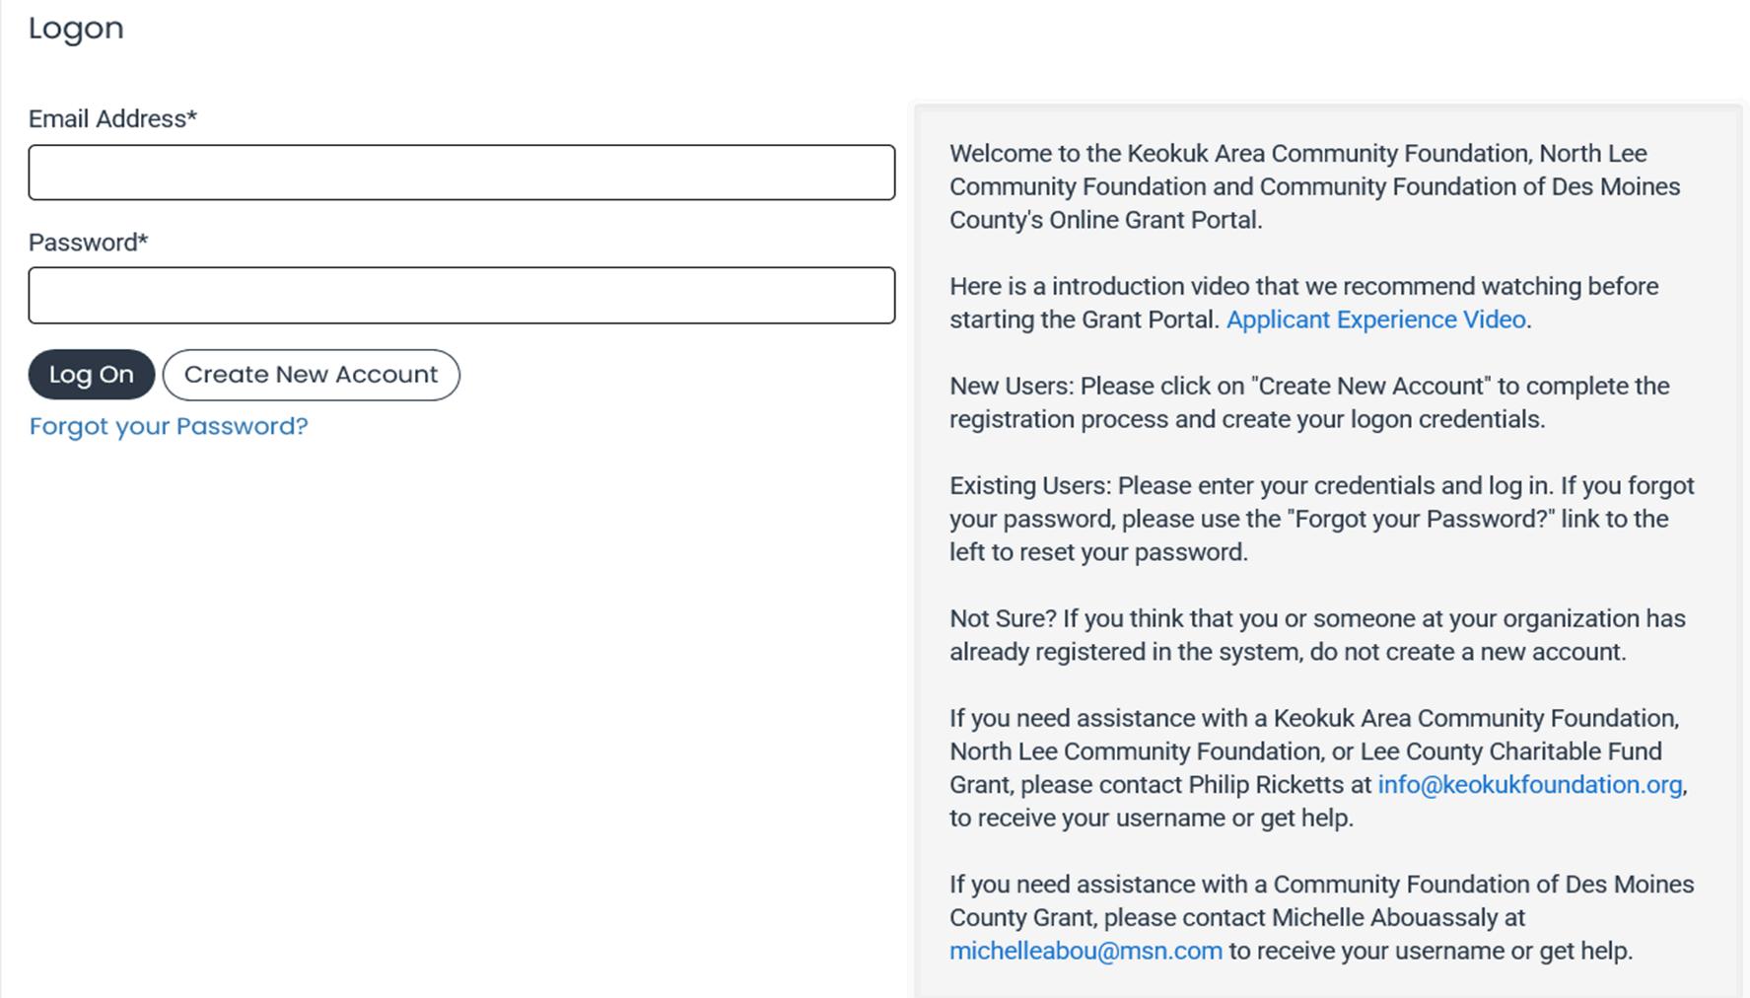Open the Applicant Experience Video link

[1375, 320]
